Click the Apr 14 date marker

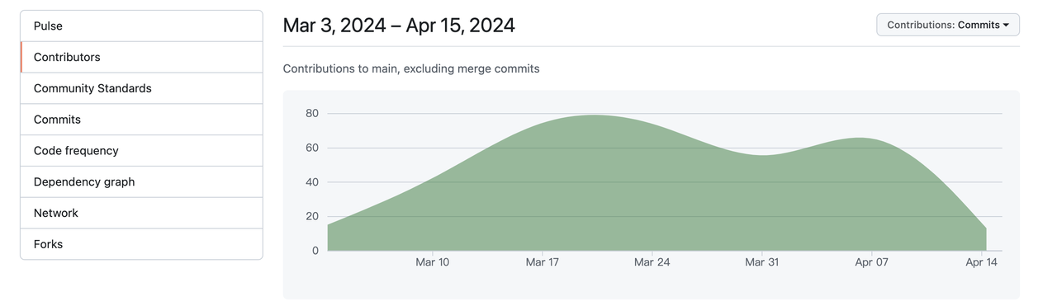pos(981,262)
